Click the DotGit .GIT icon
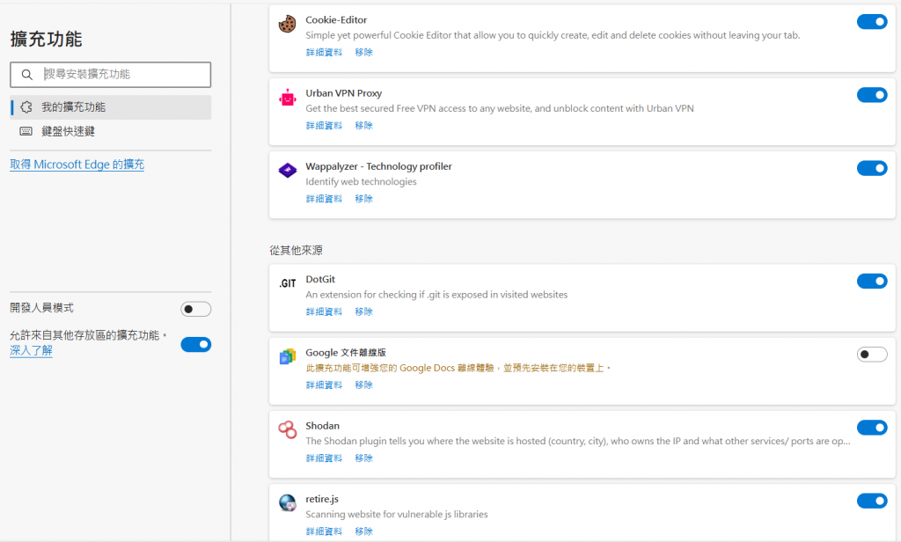This screenshot has height=542, width=901. [x=288, y=283]
